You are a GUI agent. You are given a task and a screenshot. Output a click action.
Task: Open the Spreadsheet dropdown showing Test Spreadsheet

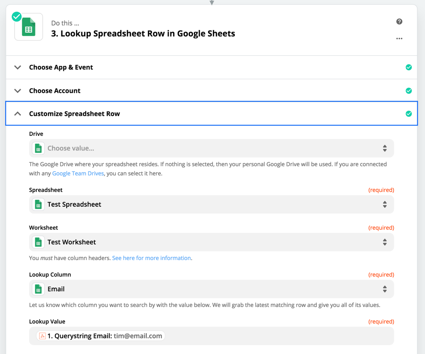click(x=211, y=204)
